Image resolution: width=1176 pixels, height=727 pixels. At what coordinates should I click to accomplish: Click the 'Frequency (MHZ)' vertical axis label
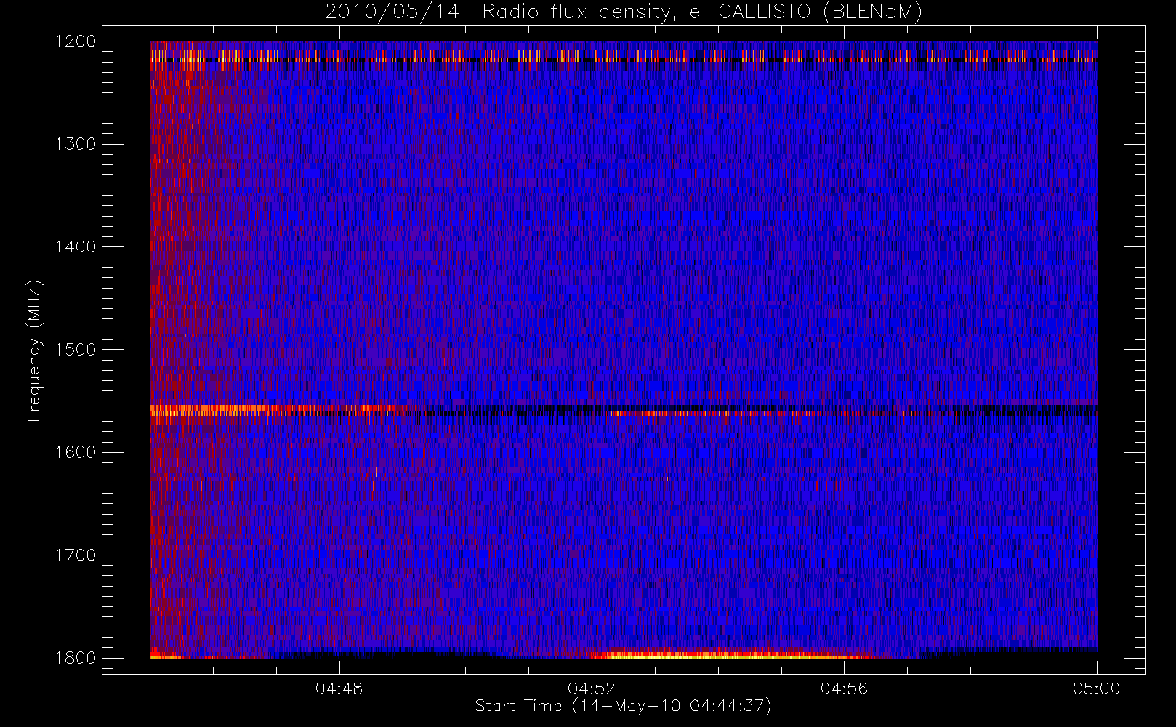[33, 350]
